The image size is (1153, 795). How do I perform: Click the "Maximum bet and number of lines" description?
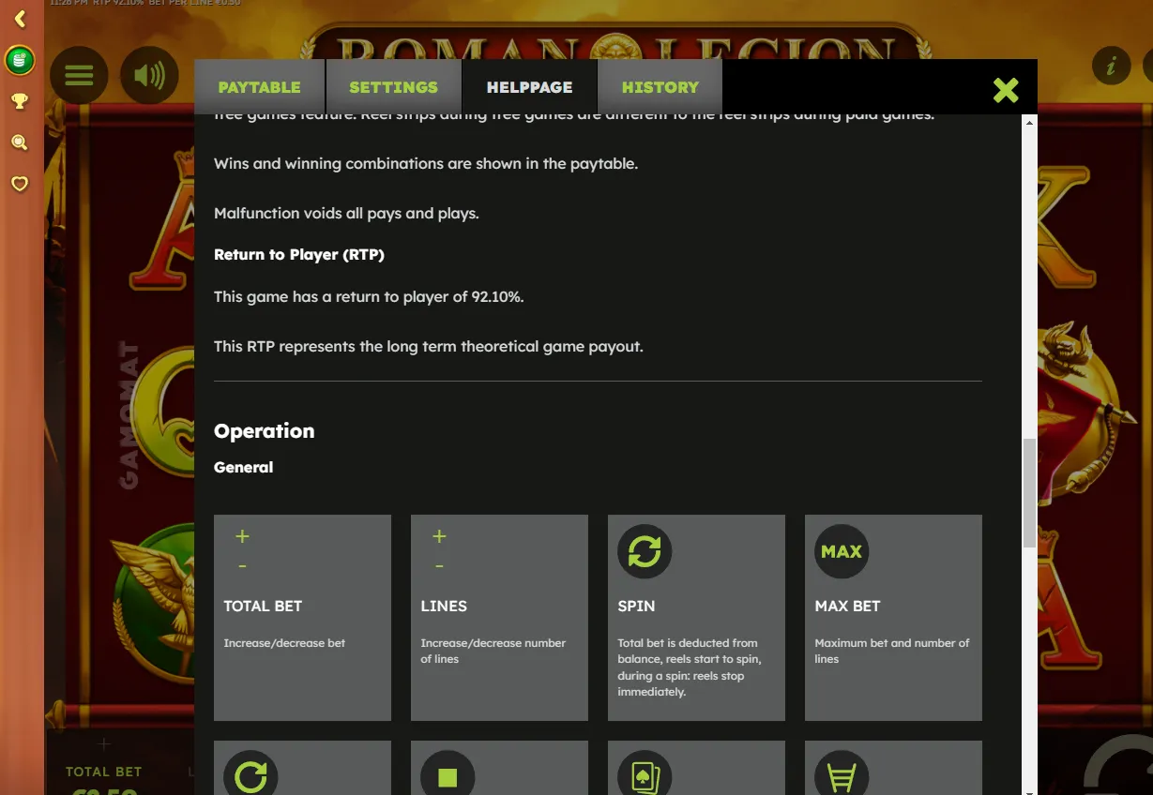pos(892,651)
